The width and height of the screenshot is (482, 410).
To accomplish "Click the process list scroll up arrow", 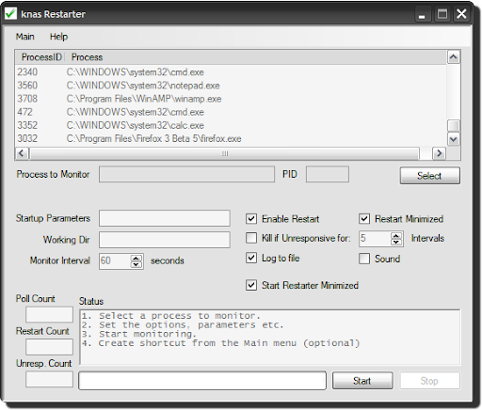I will click(454, 57).
